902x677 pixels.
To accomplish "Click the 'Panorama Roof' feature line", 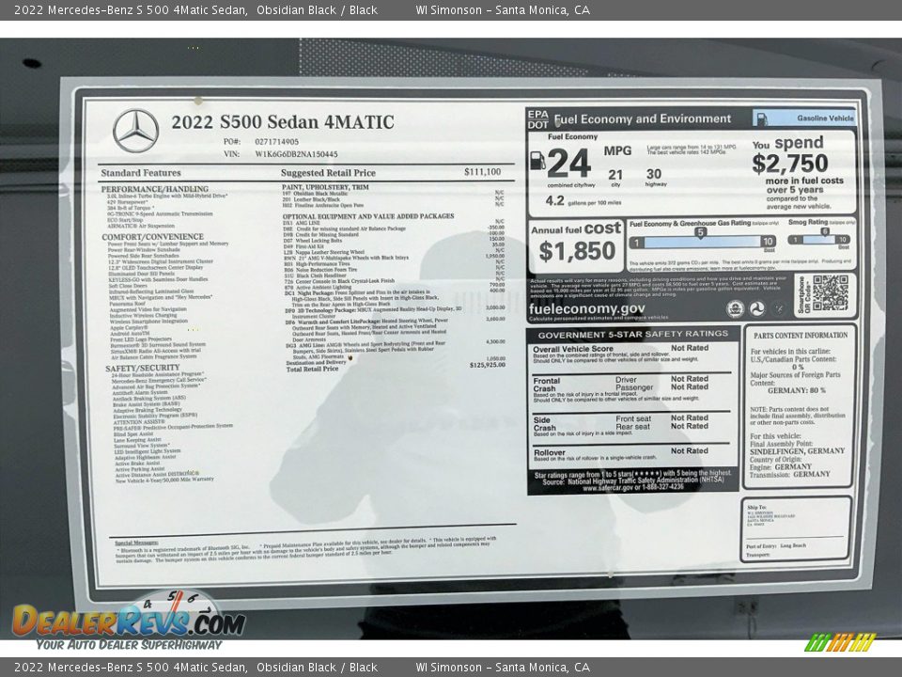I will [125, 304].
